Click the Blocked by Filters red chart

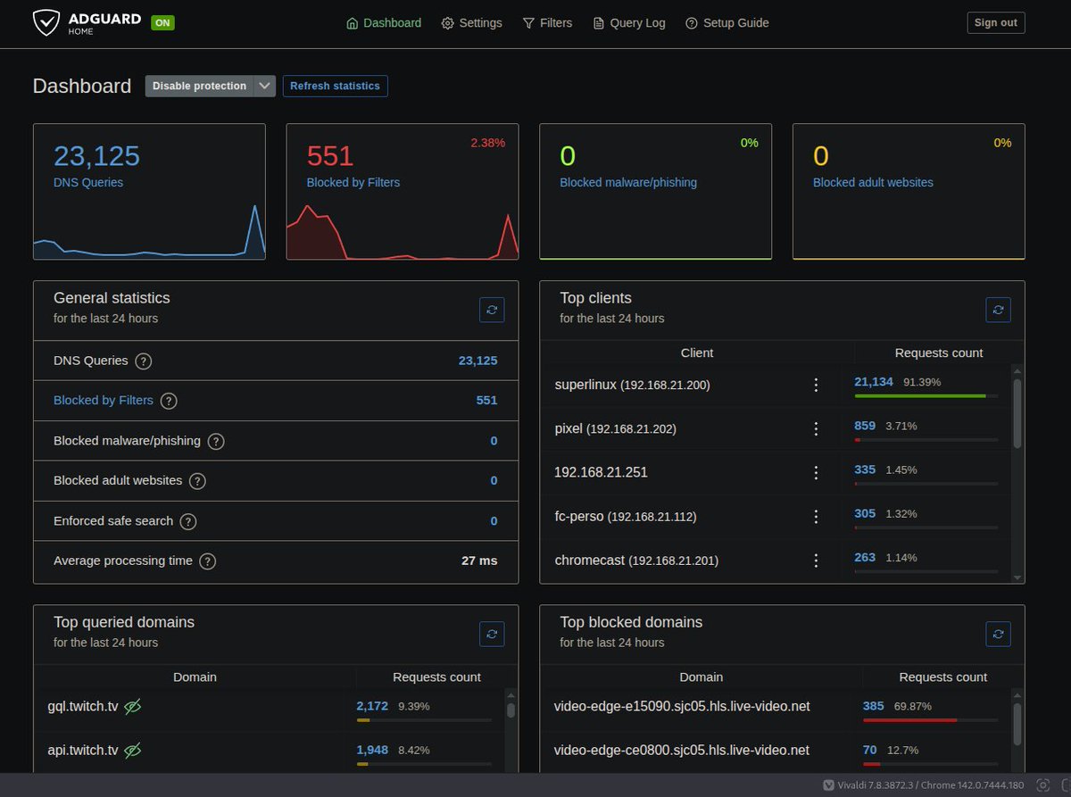click(x=403, y=232)
